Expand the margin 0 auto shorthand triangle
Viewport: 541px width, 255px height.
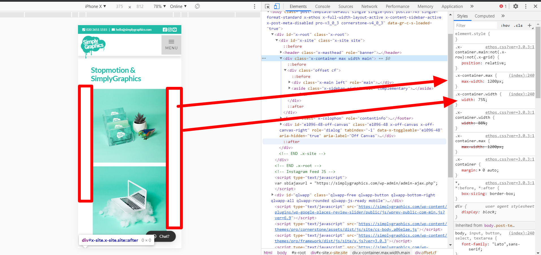pyautogui.click(x=480, y=170)
